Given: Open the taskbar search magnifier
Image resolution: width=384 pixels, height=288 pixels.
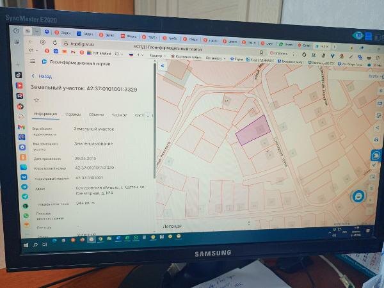Looking at the screenshot, I should pyautogui.click(x=35, y=244).
